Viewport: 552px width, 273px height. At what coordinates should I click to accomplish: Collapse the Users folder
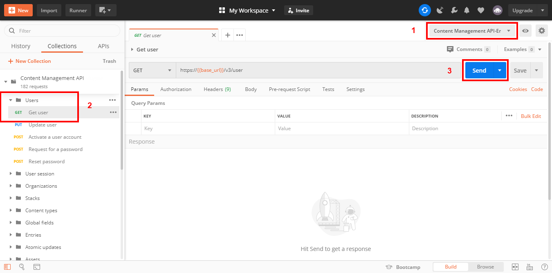click(x=11, y=100)
